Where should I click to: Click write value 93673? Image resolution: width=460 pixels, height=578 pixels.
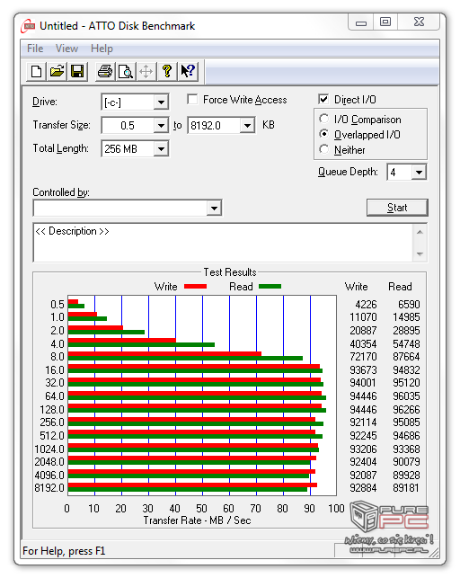363,369
